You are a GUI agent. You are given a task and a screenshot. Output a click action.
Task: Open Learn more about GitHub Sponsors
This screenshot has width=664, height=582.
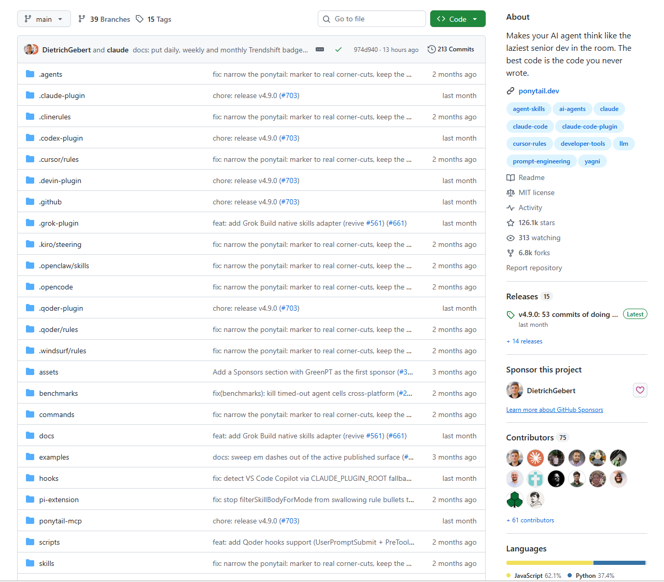[x=555, y=410]
